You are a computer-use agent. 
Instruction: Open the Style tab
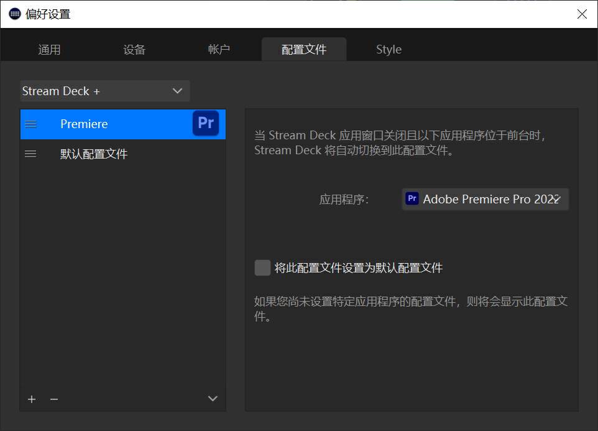click(389, 49)
